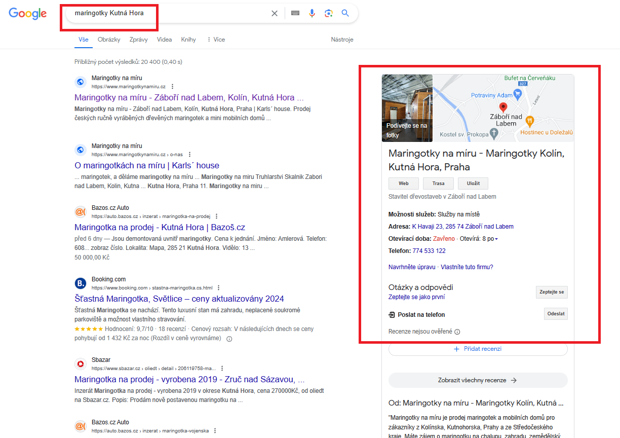Open options menu for Sbazar result
Viewport: 620px width, 438px height.
(222, 369)
